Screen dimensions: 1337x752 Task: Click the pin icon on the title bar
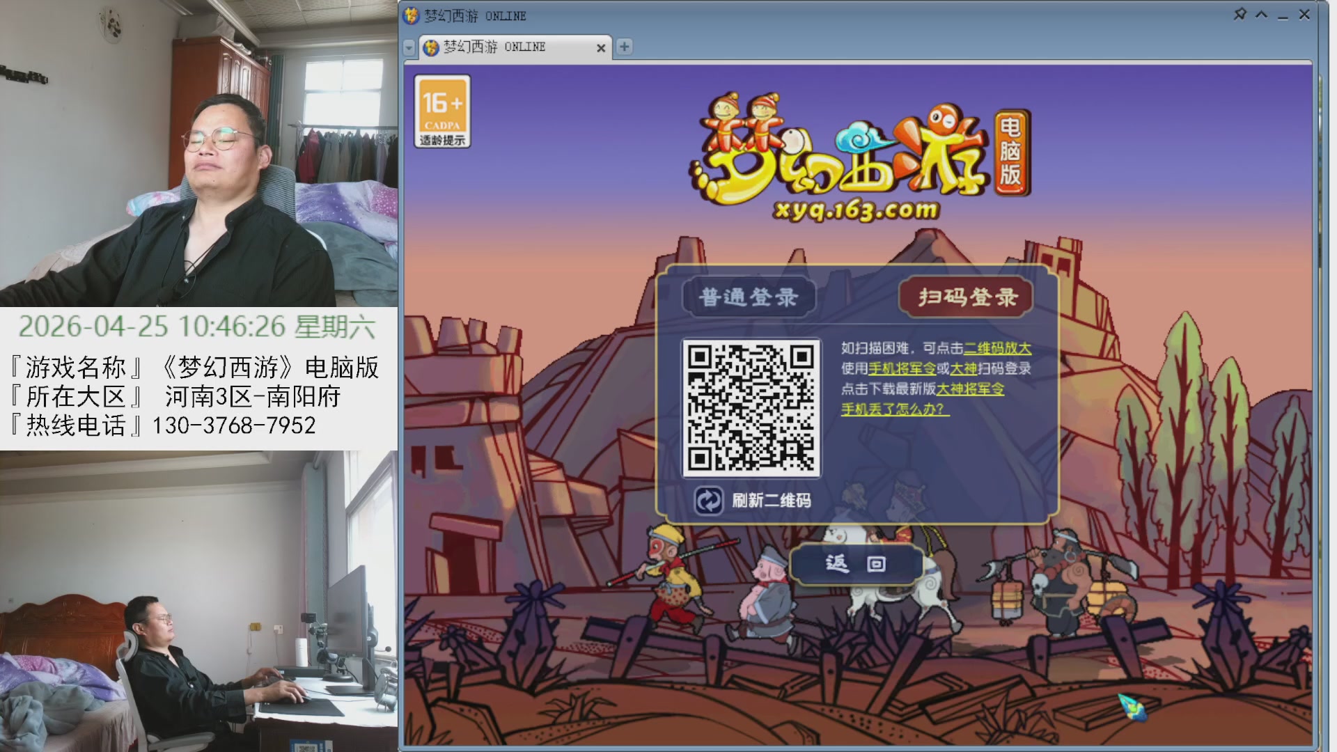[x=1239, y=13]
